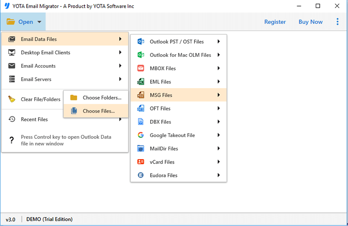Expand the Eudora Files submenu arrow
Viewport: 348px width, 226px height.
(219, 175)
